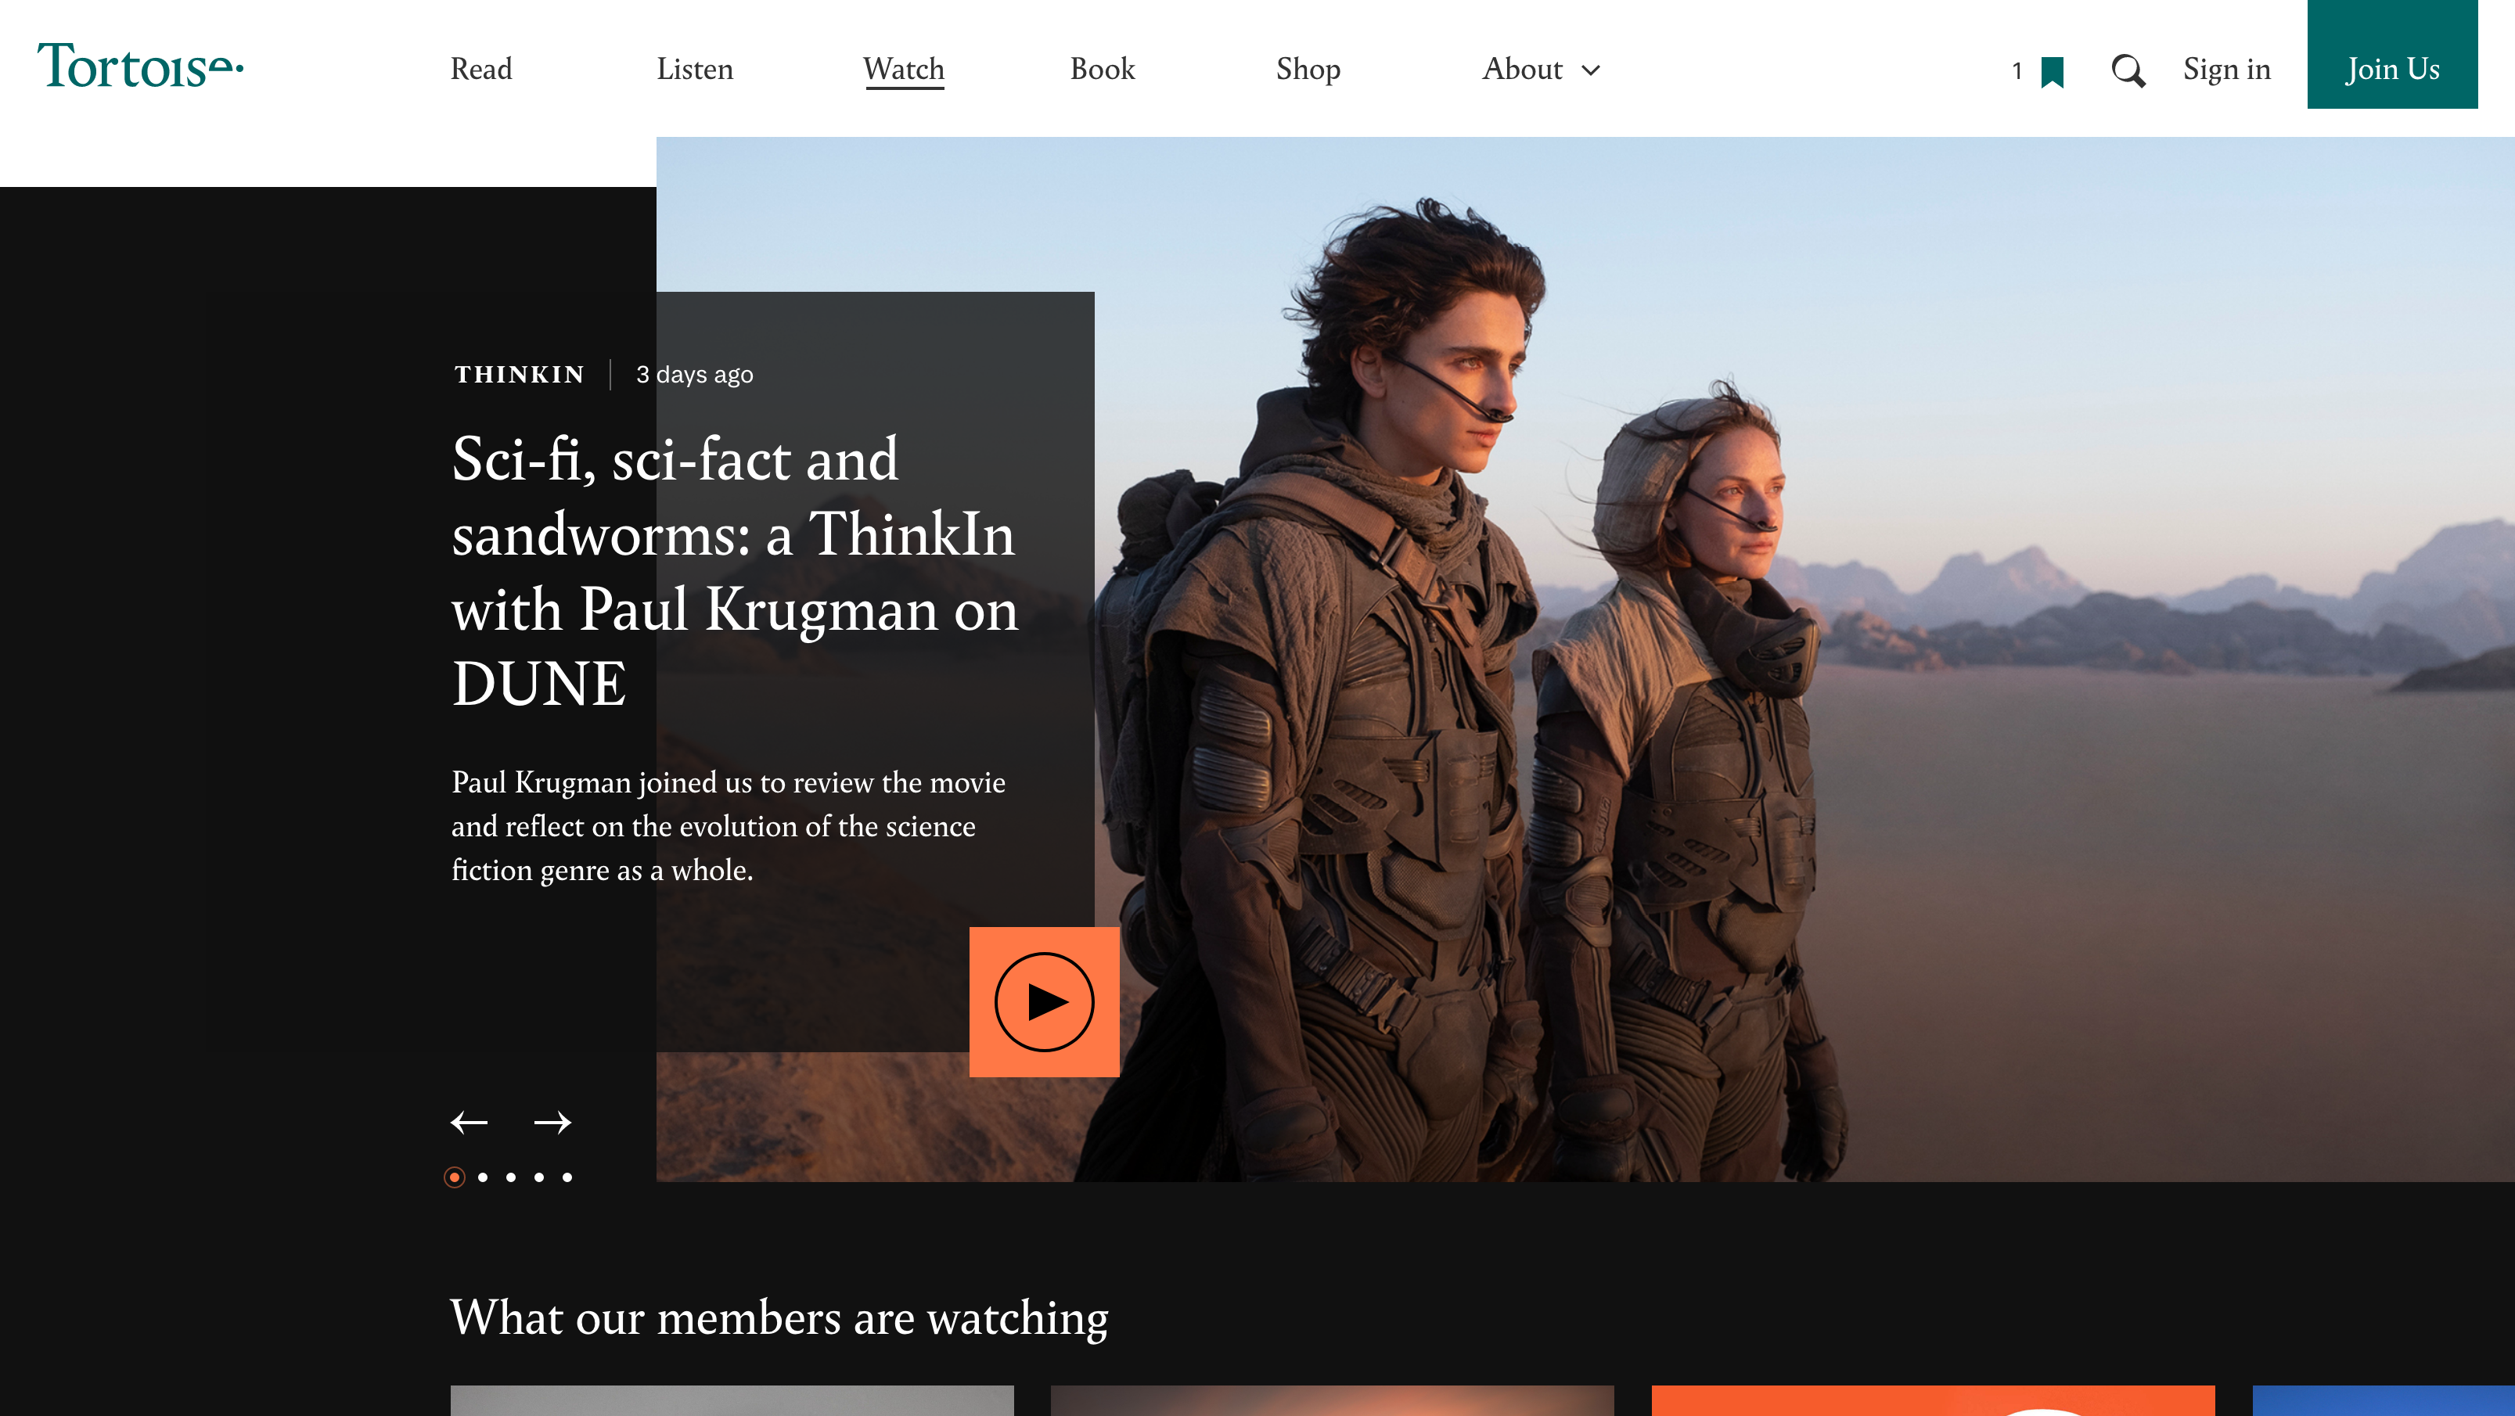Screen dimensions: 2515x1416
Task: Go to the Watch section
Action: click(903, 70)
